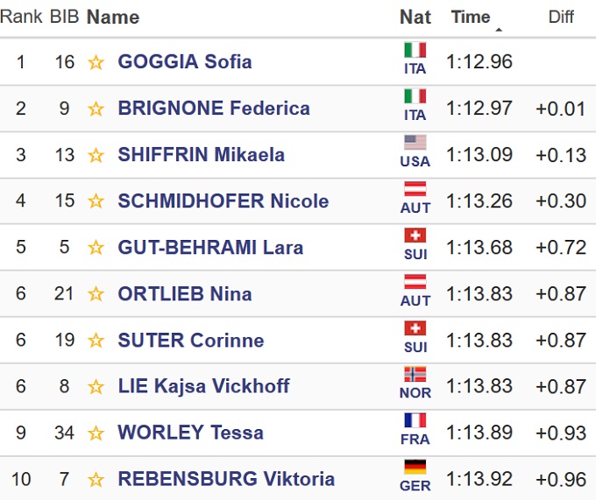The image size is (596, 500).
Task: Open GOGGIA Sofia athlete profile
Action: pyautogui.click(x=185, y=62)
